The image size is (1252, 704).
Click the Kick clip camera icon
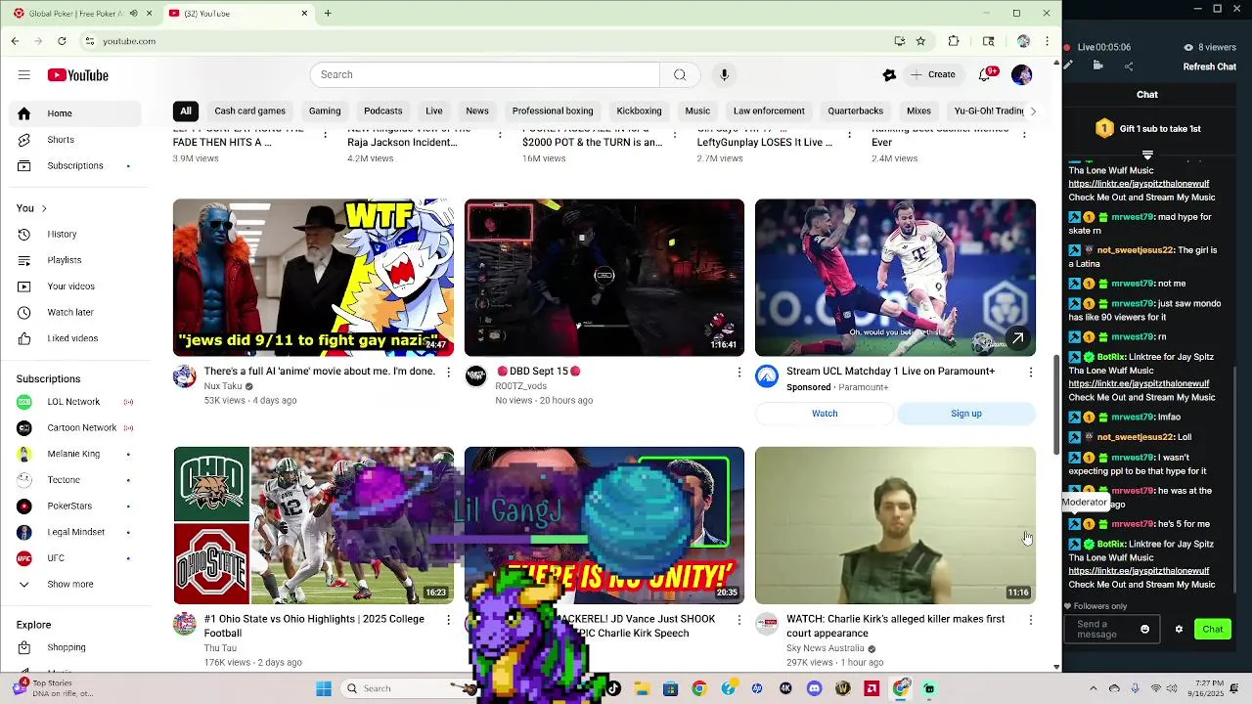click(x=1098, y=66)
